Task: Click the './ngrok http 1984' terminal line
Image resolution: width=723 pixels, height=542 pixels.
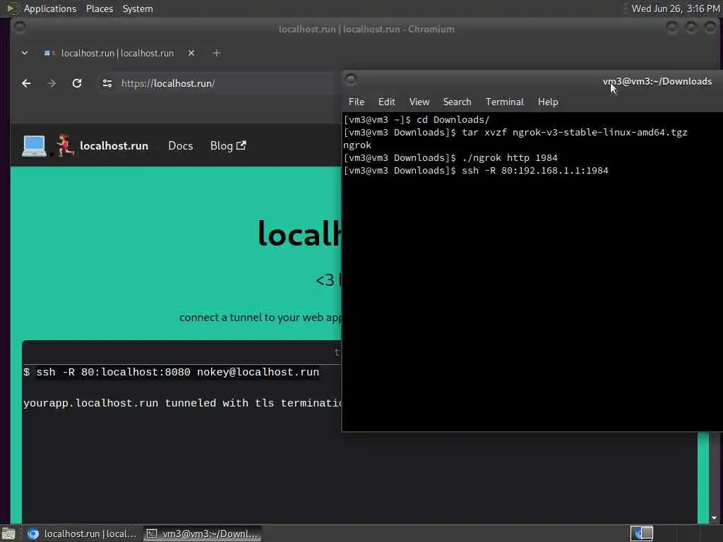Action: (x=510, y=158)
